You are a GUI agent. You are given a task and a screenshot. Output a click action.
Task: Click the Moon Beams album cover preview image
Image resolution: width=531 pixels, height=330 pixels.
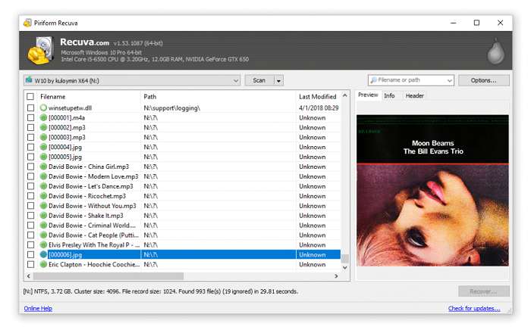(x=432, y=190)
